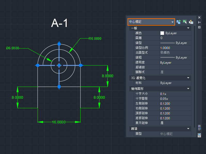The height and width of the screenshot is (154, 206).
Task: Click the 顏色 property label
Action: click(139, 33)
